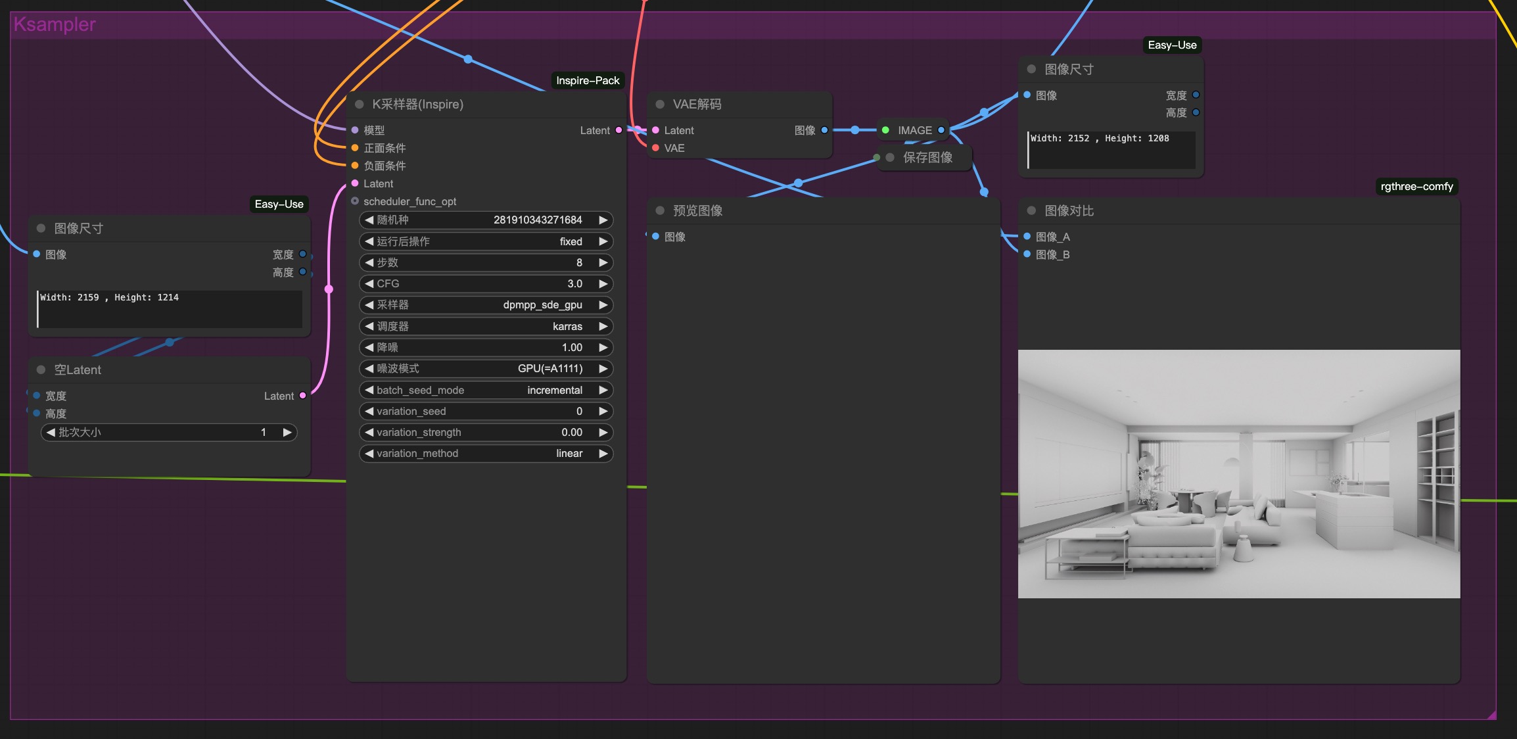Decrease CFG value with left arrow

point(369,284)
